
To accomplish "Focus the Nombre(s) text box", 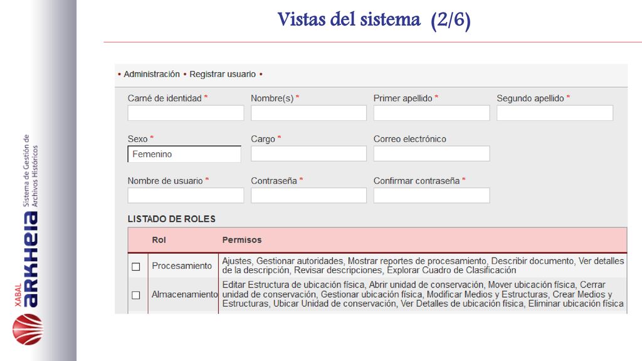I will (x=308, y=113).
